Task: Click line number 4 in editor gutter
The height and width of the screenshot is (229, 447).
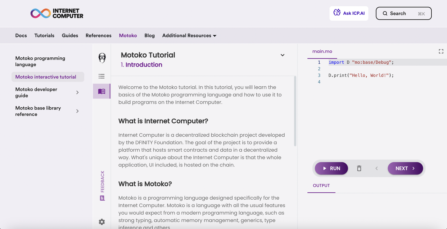Action: 319,82
